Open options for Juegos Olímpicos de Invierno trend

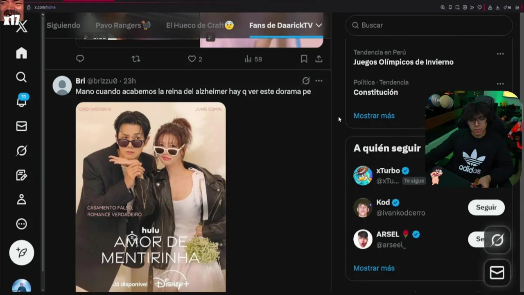point(500,54)
